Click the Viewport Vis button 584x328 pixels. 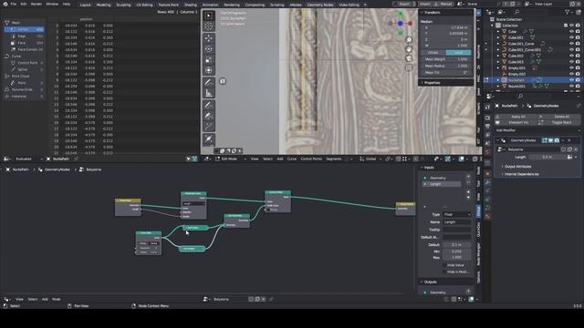pos(516,122)
